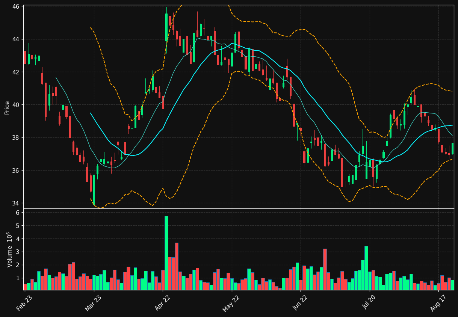Select the 5 volume axis tick
This screenshot has width=458, height=317.
18,226
